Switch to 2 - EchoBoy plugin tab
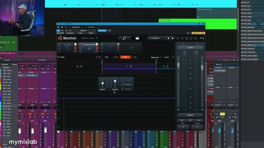264x148 pixels. [90, 27]
